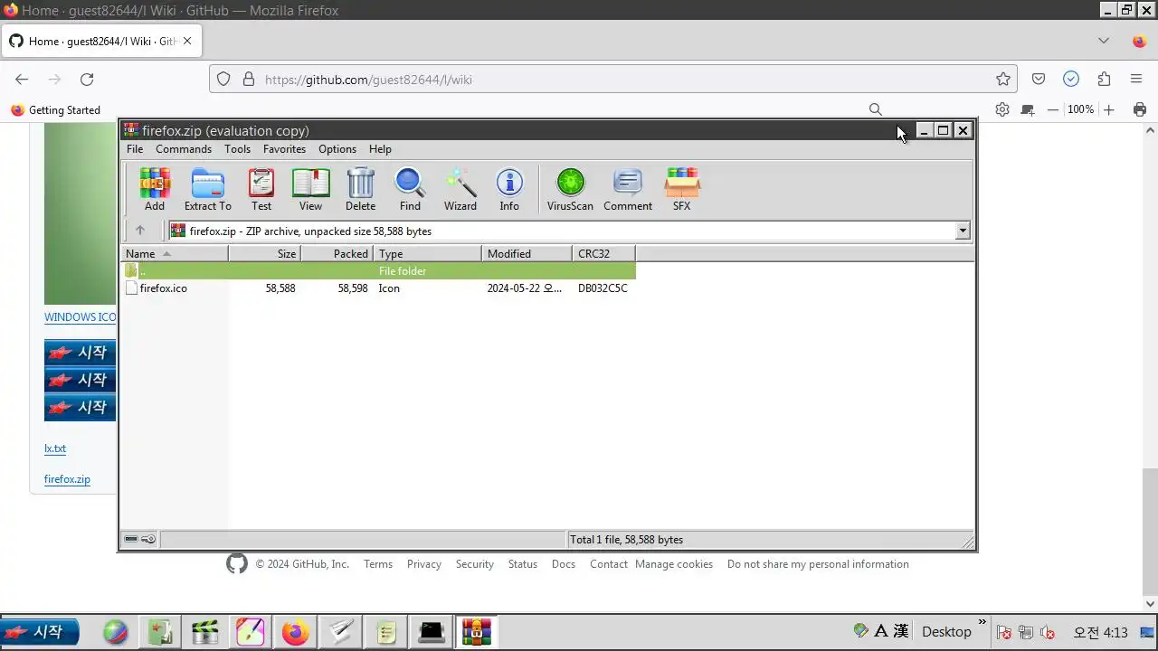
Task: Open the lx.txt link on wiki page
Action: [55, 448]
